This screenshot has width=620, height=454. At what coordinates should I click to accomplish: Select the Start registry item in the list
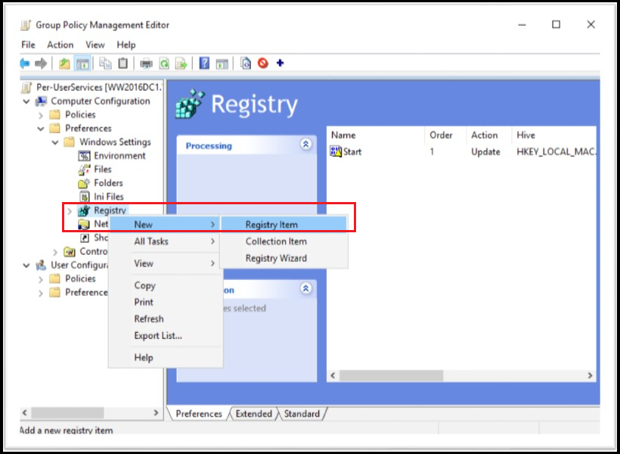pyautogui.click(x=348, y=151)
